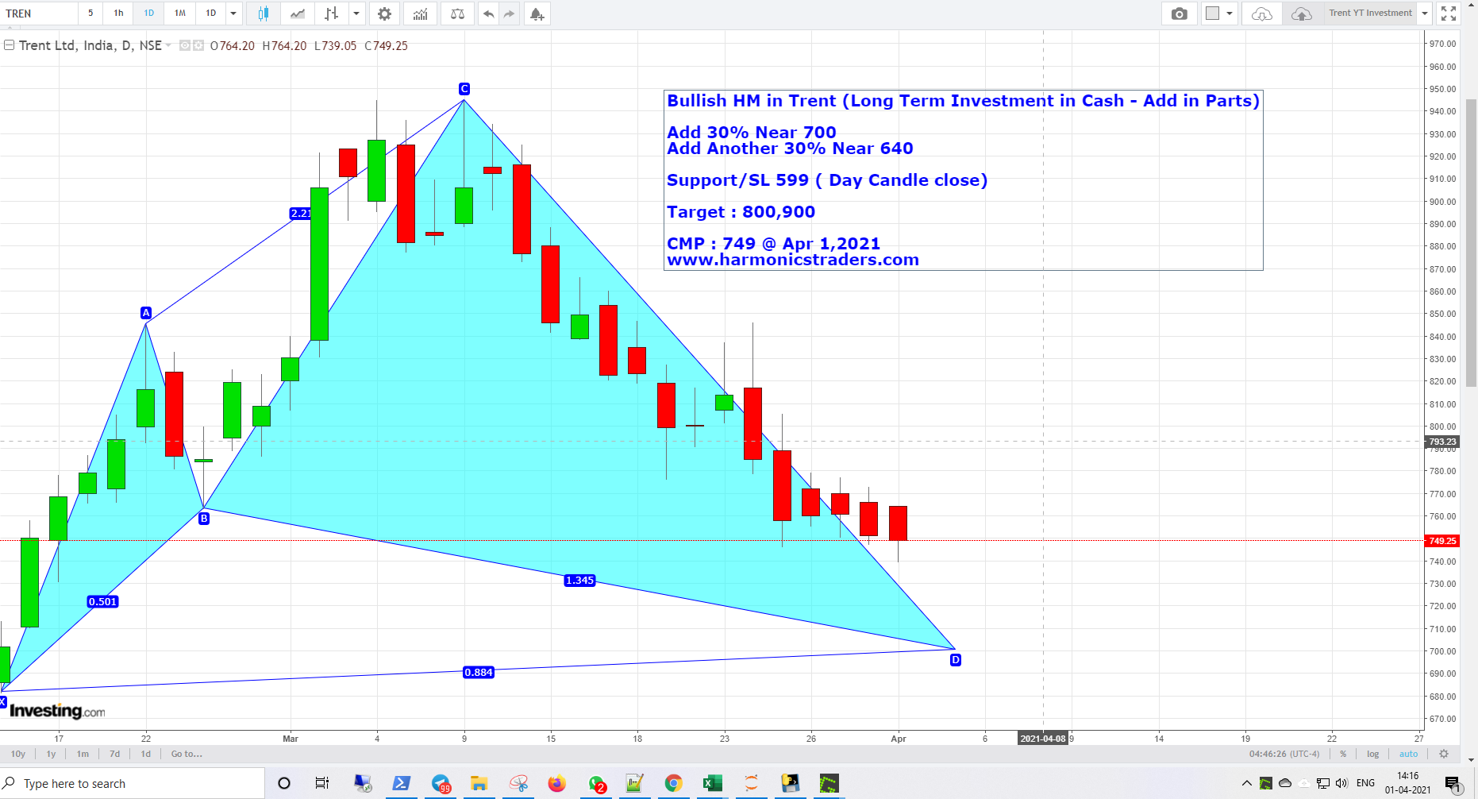
Task: Switch to the line chart style
Action: tap(297, 14)
